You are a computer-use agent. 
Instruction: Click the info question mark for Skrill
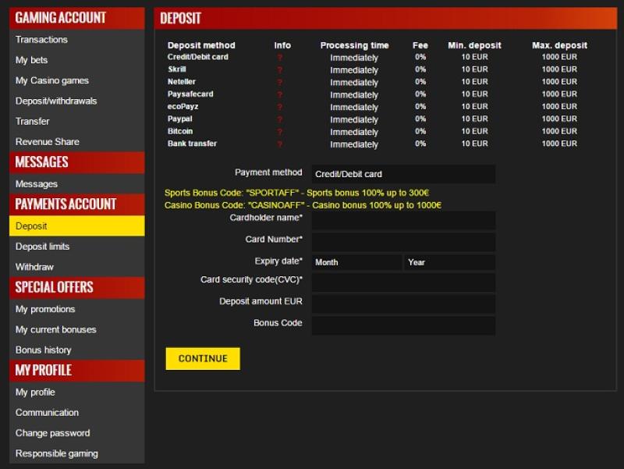pyautogui.click(x=279, y=70)
